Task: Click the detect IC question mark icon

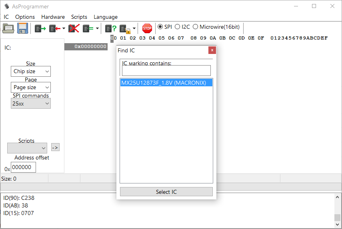Action: tap(111, 28)
